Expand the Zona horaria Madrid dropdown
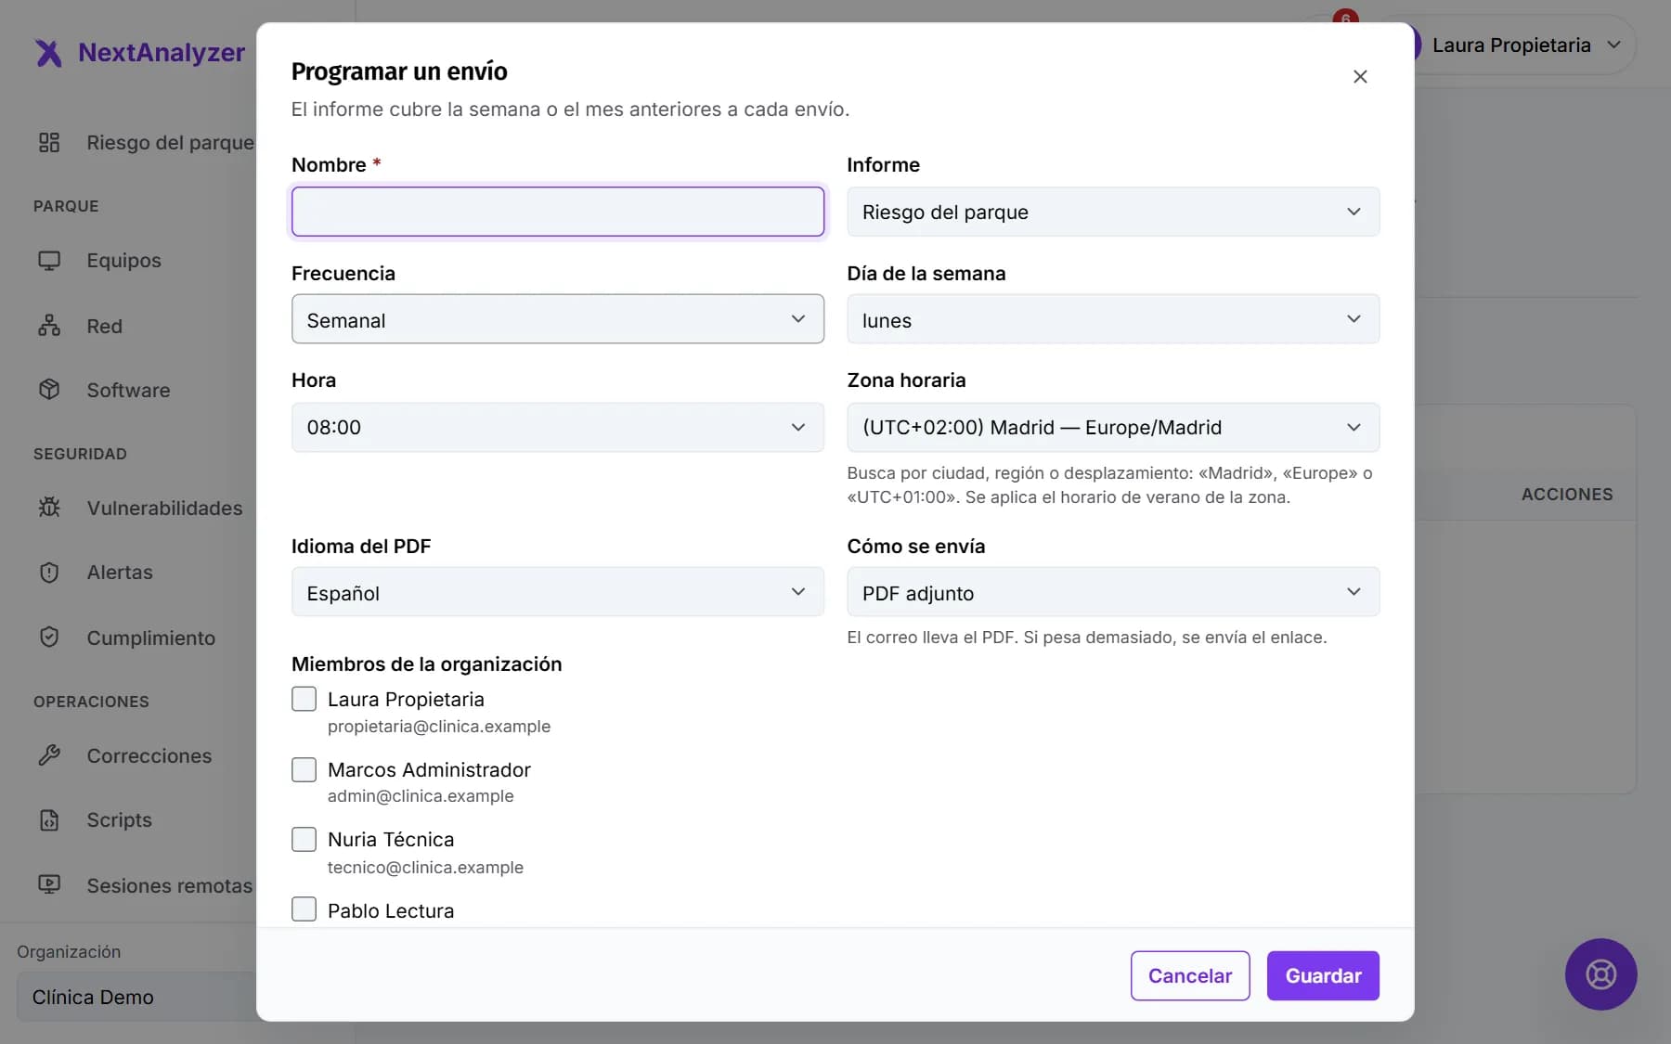Image resolution: width=1671 pixels, height=1044 pixels. (1113, 427)
